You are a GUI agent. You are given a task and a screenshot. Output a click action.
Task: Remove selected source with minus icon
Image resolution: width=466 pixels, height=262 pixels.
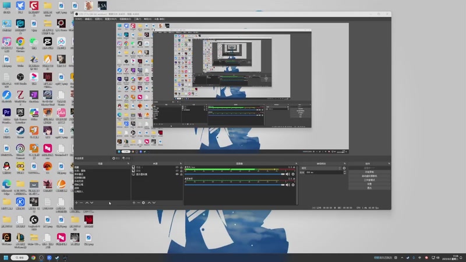(139, 203)
